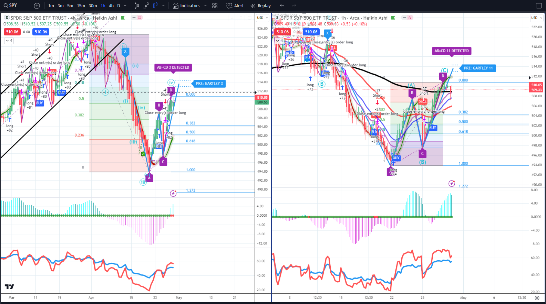Click the C pattern point marker on 1h chart
Image resolution: width=546 pixels, height=304 pixels.
coord(422,153)
